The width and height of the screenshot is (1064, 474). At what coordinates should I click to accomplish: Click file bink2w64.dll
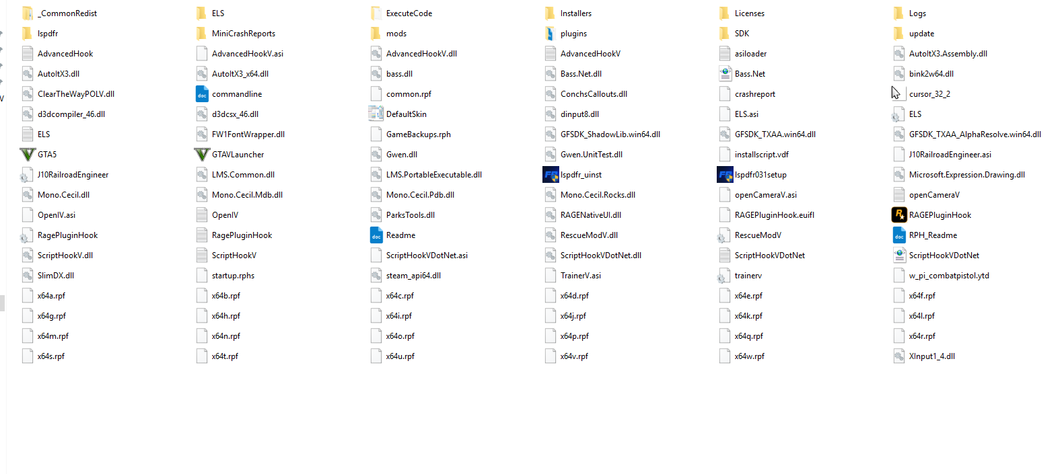931,74
